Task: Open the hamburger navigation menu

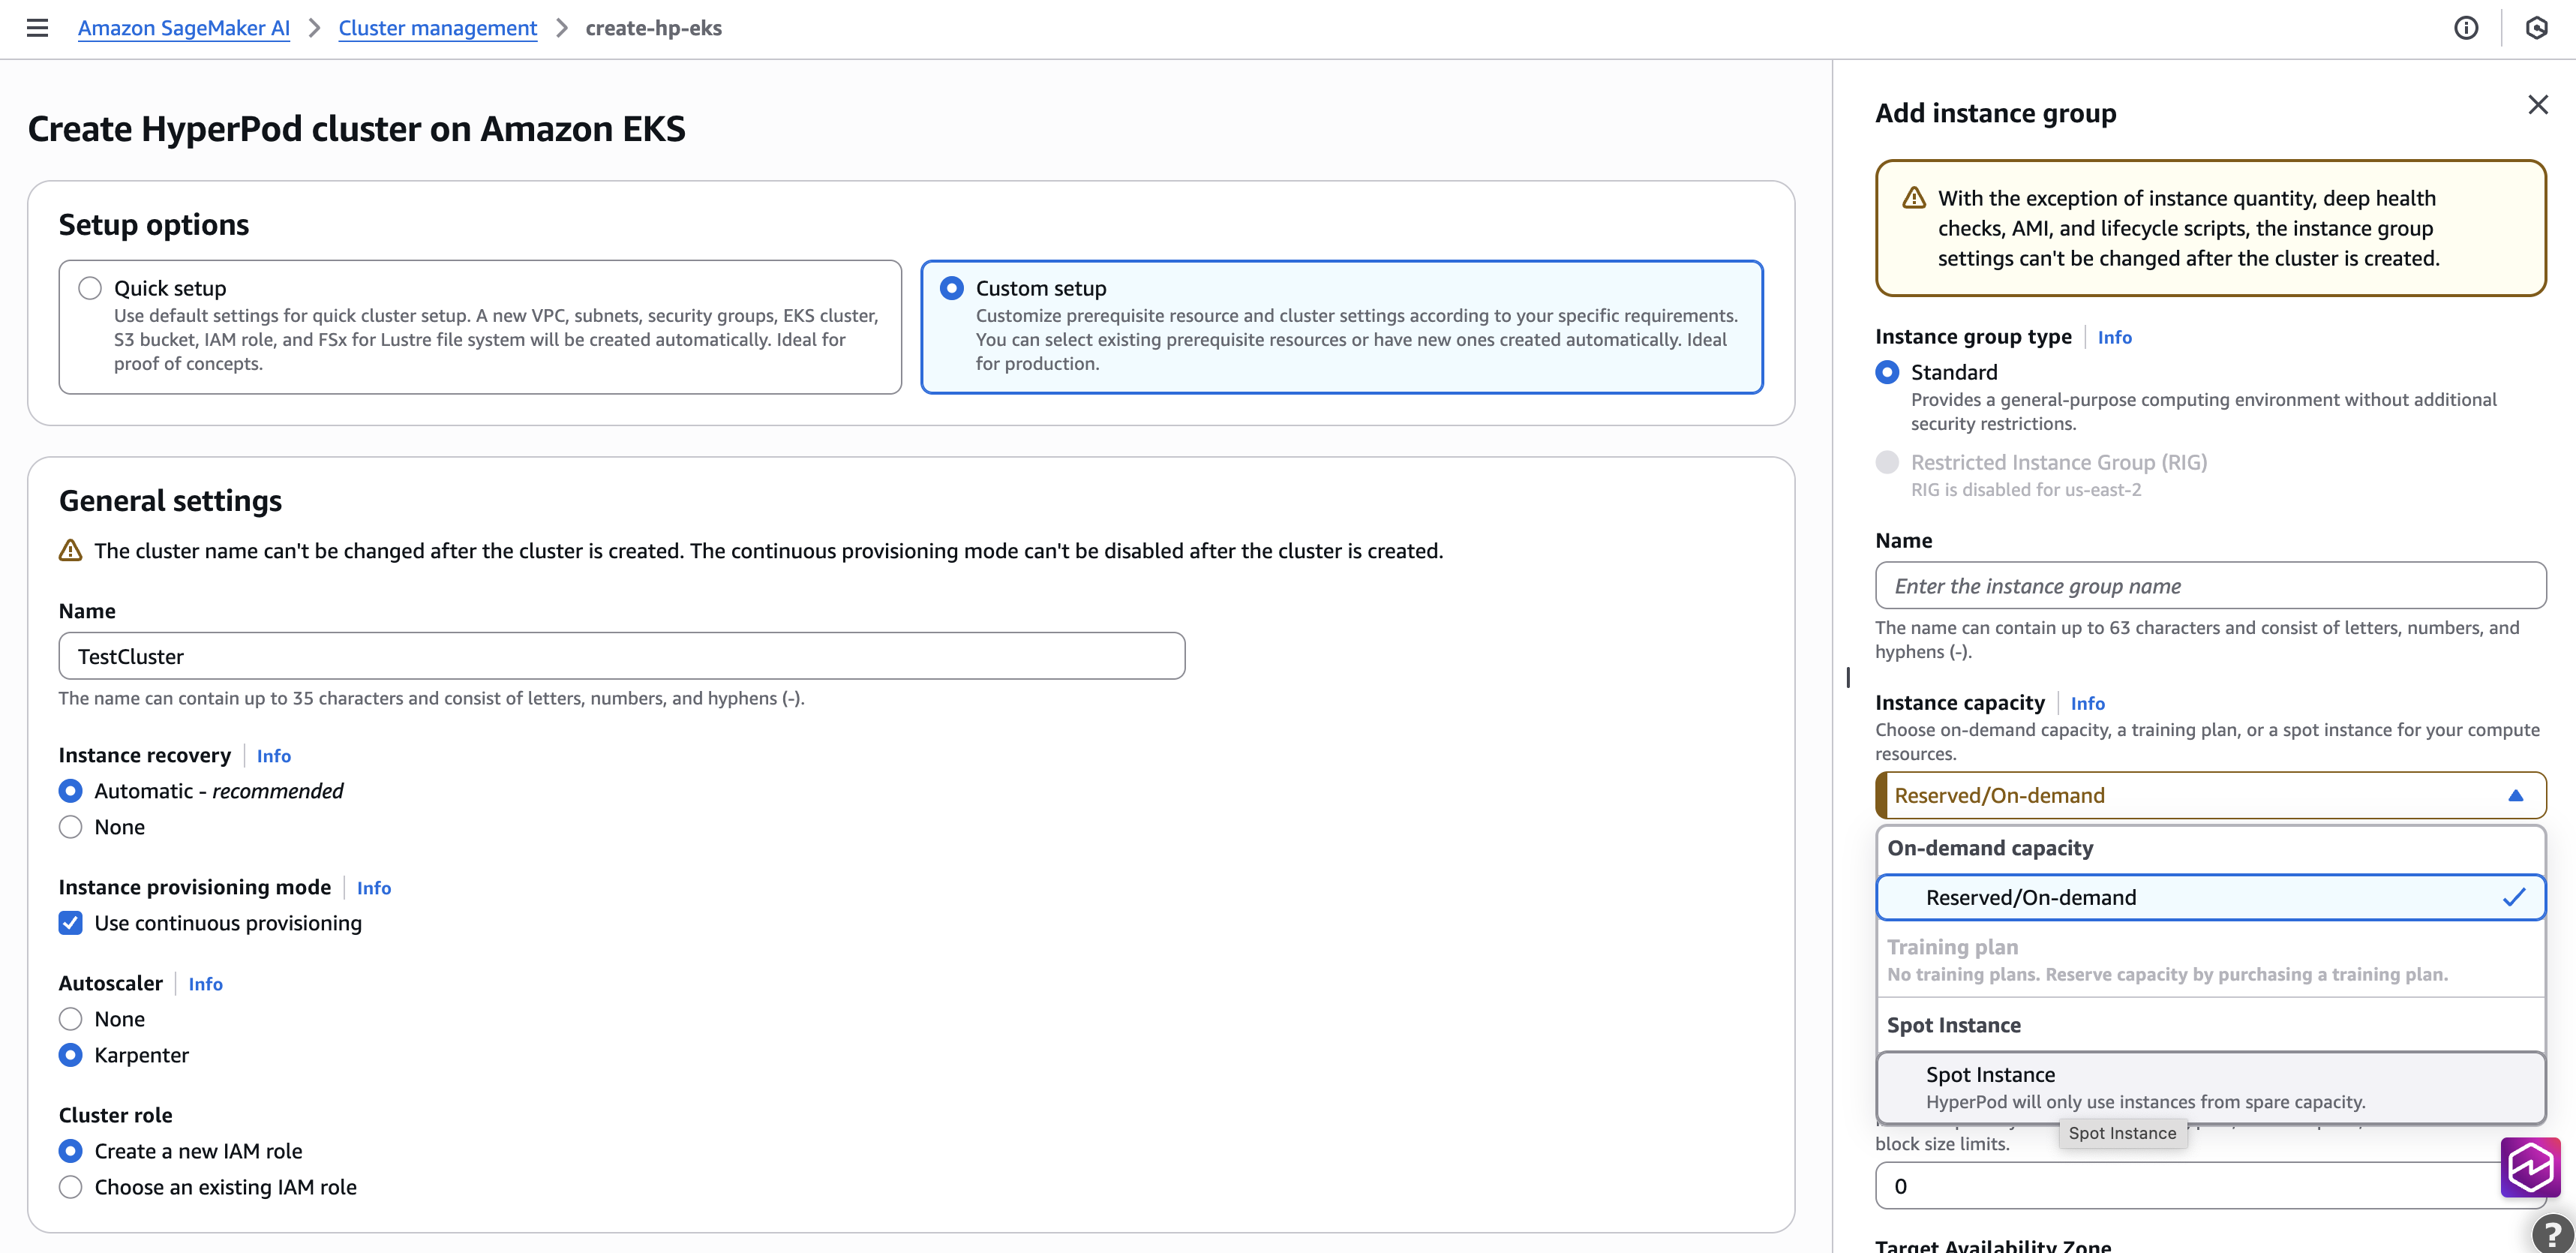Action: 37,28
